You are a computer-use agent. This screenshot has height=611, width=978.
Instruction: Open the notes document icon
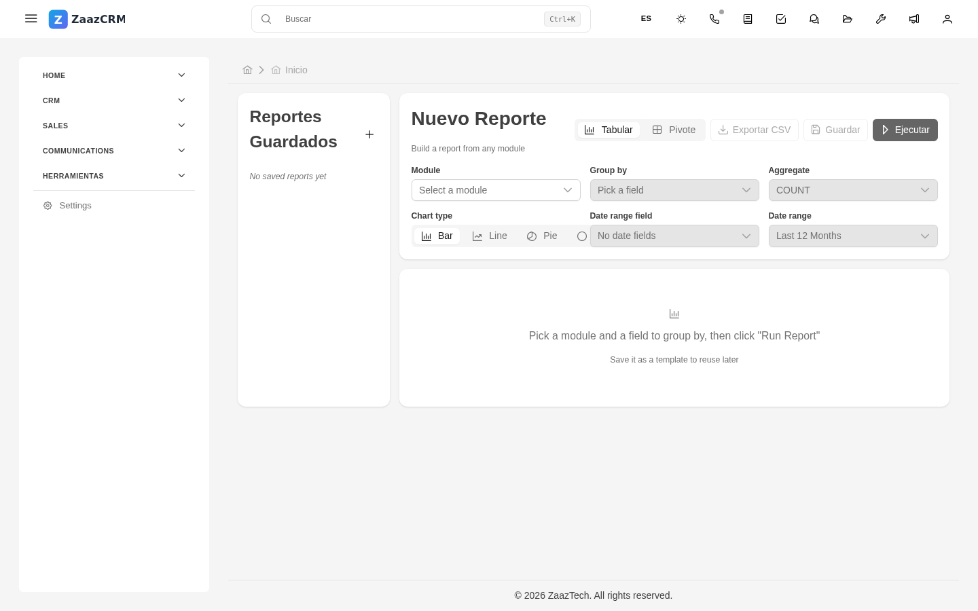(x=748, y=19)
